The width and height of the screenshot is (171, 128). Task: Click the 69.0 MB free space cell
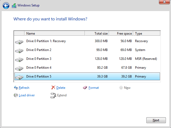click(126, 50)
